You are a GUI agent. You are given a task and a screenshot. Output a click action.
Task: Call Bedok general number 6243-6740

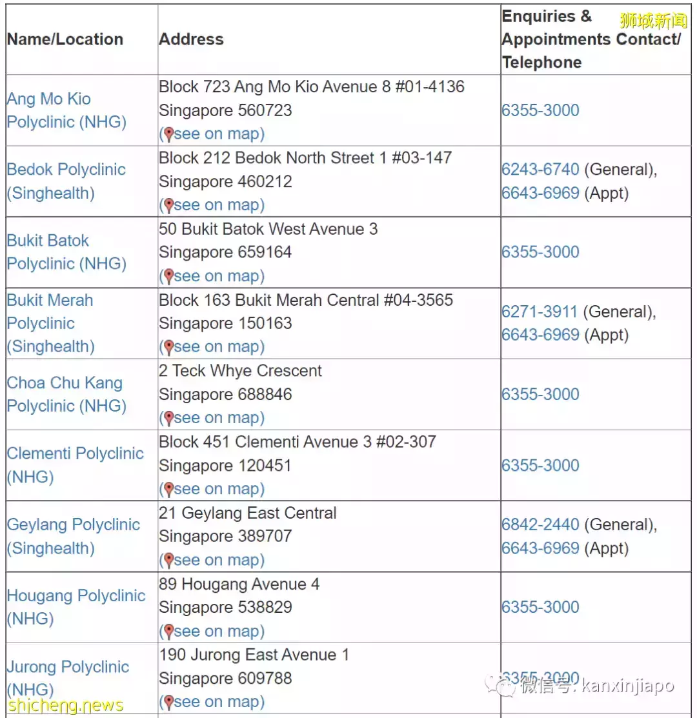click(540, 170)
